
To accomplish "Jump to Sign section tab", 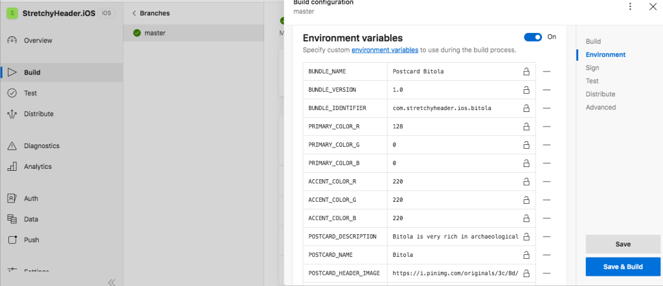I will tap(592, 68).
